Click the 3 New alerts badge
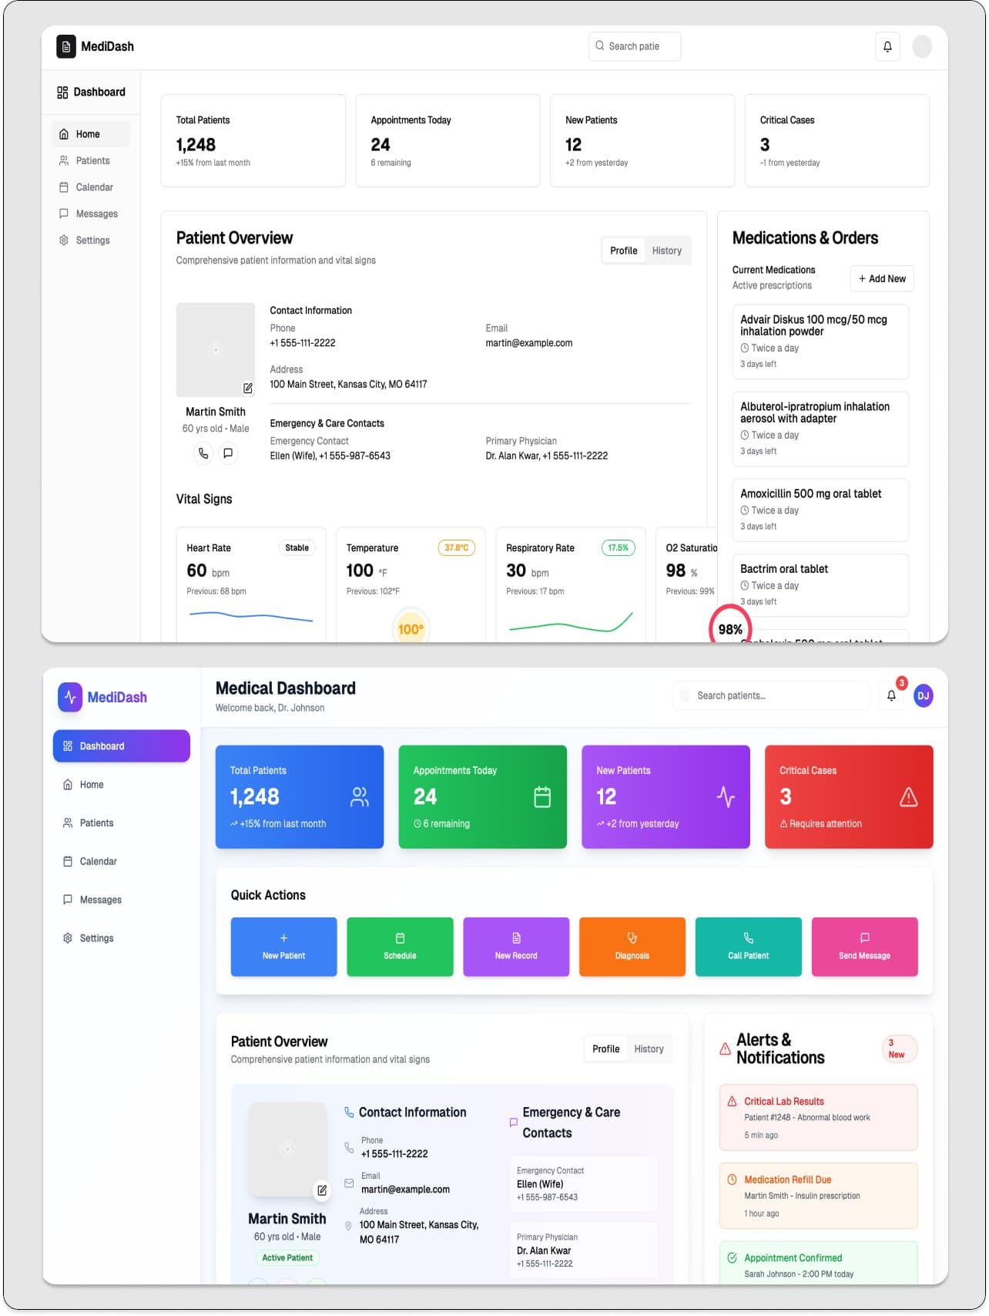 point(899,1048)
